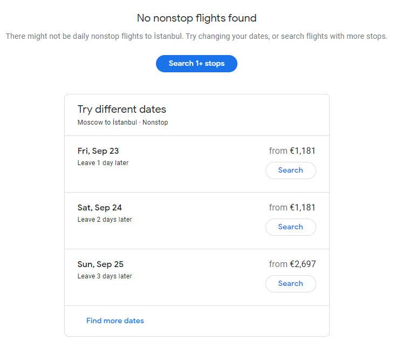Click the €1,181 price for Fri, Sep 23

pyautogui.click(x=302, y=151)
